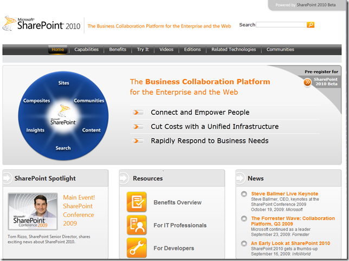349x261 pixels.
Task: Open the Home navigation tab
Action: pyautogui.click(x=57, y=49)
